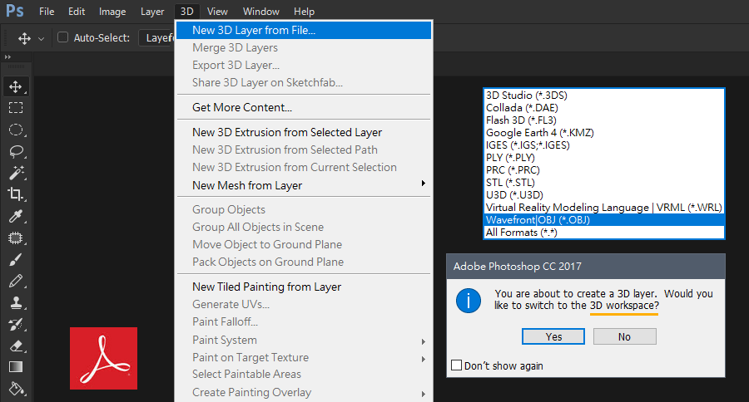Select PRC (*.PRC) format
Image resolution: width=749 pixels, height=402 pixels.
tap(604, 169)
